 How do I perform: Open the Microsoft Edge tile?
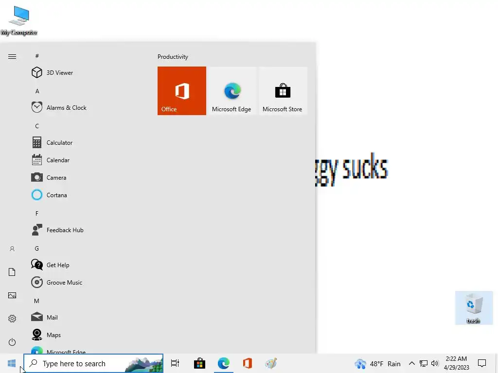(x=231, y=91)
